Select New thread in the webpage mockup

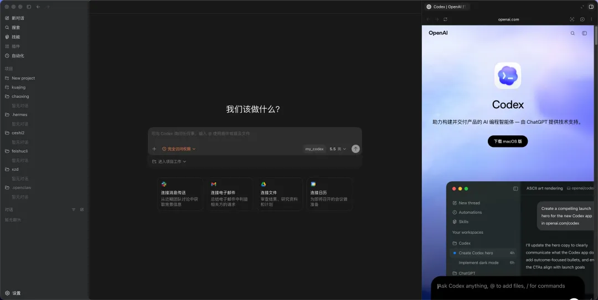point(466,203)
